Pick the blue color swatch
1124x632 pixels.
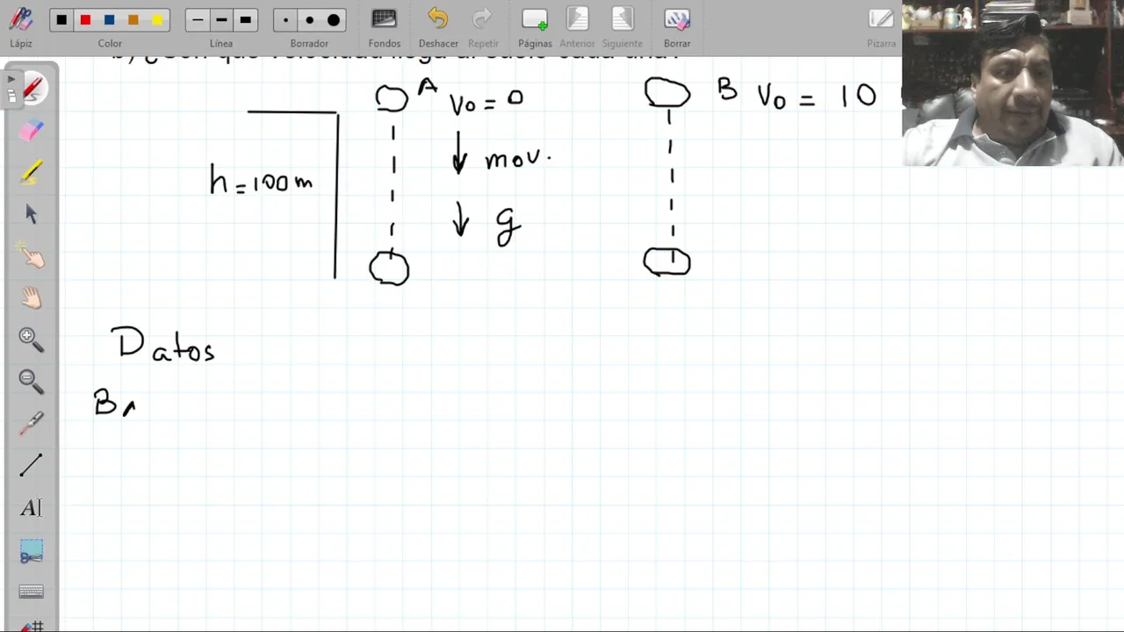point(109,20)
